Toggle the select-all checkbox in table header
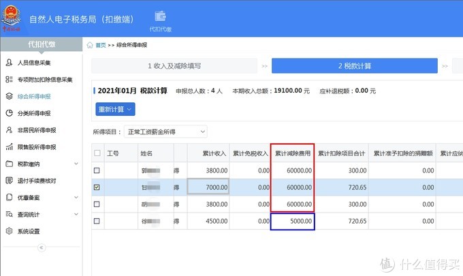The image size is (463, 276). [x=97, y=153]
